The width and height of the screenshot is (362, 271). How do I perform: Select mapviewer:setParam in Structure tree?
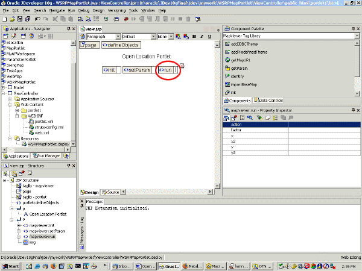(x=44, y=231)
